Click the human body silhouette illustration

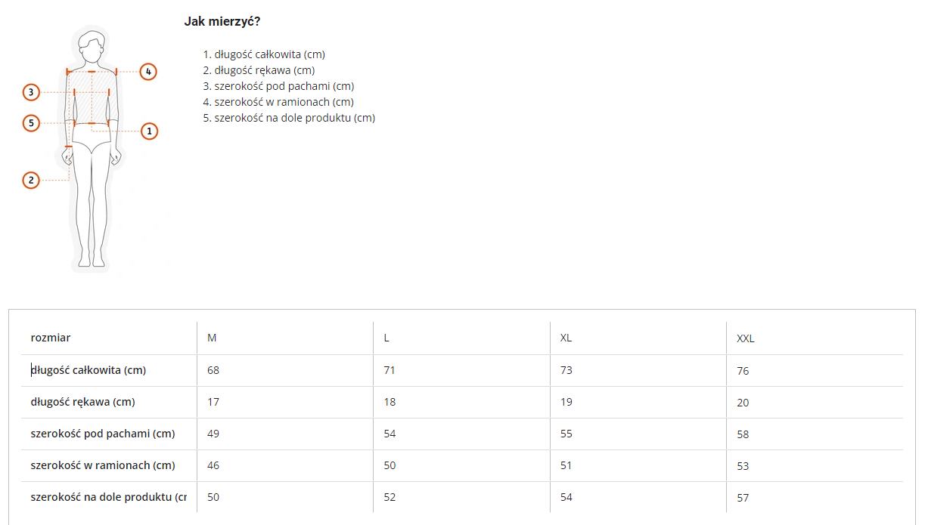91,148
